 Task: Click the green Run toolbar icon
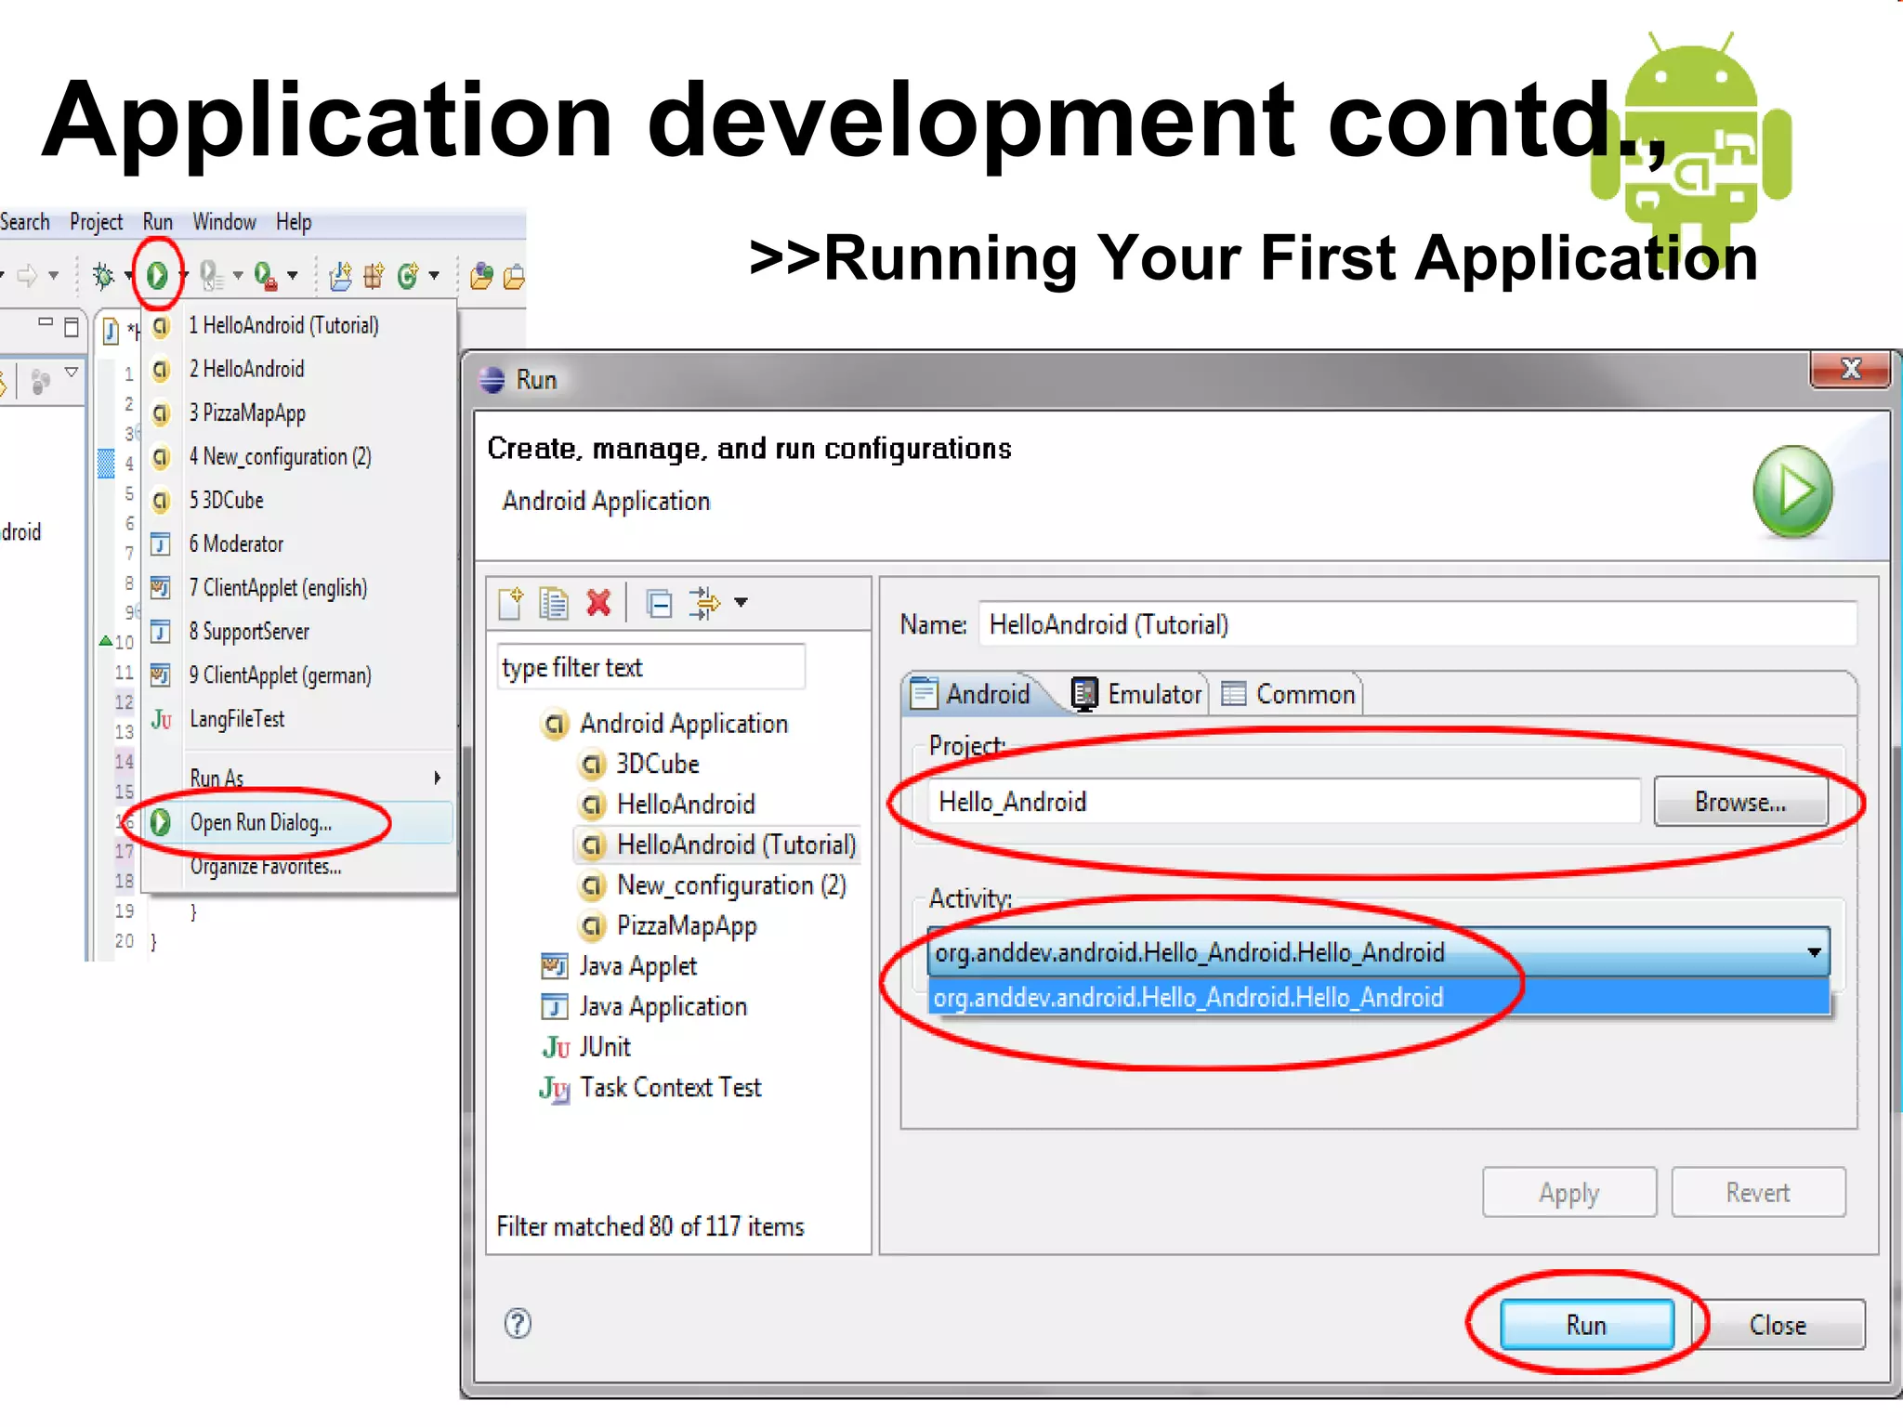(156, 274)
